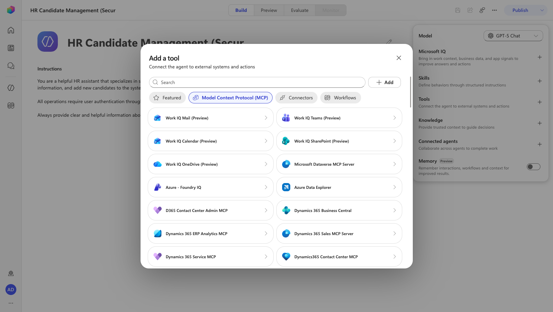Select the Model Context Protocol (MCP) tab
This screenshot has width=553, height=312.
(230, 98)
